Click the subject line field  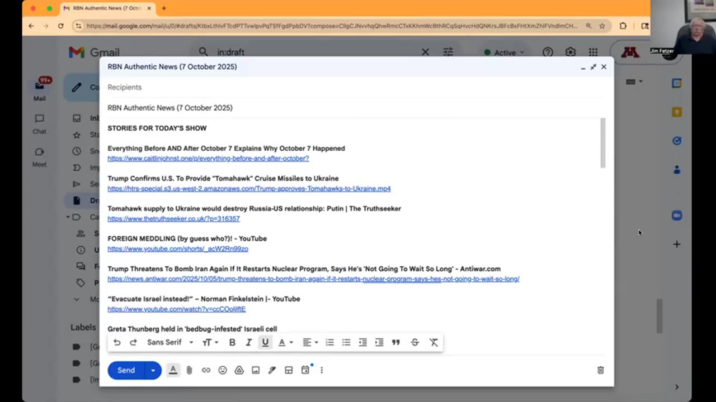pos(356,108)
